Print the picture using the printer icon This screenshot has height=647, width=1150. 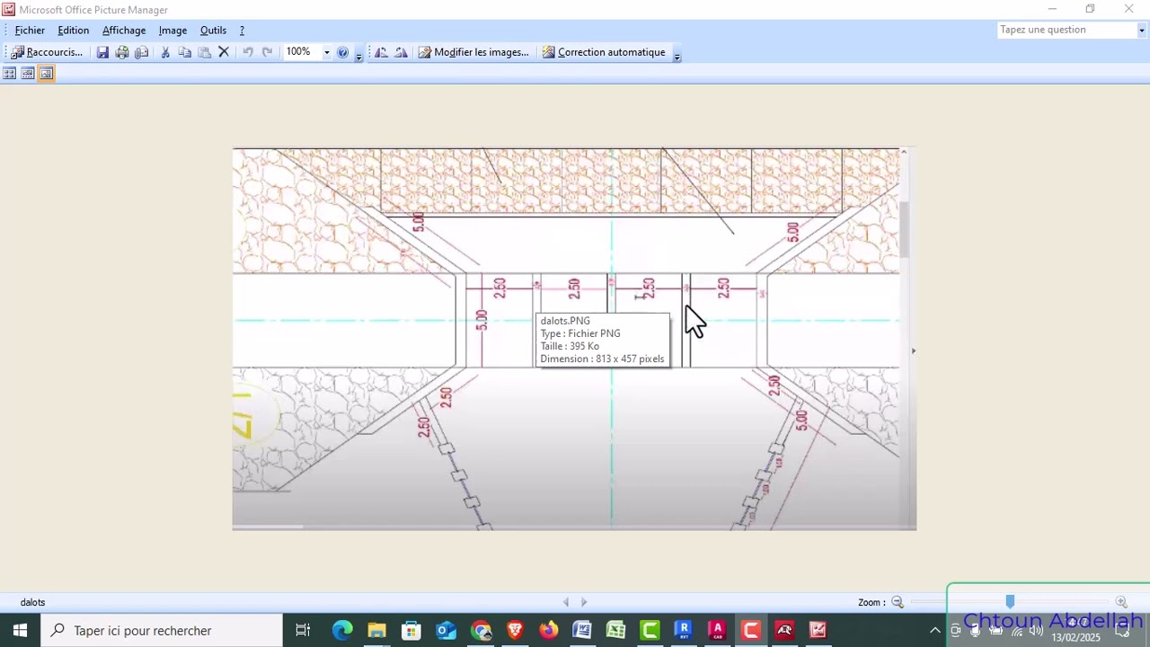click(x=122, y=52)
